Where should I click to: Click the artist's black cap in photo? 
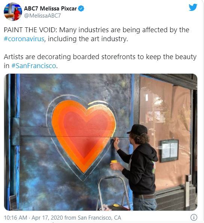pos(138,129)
